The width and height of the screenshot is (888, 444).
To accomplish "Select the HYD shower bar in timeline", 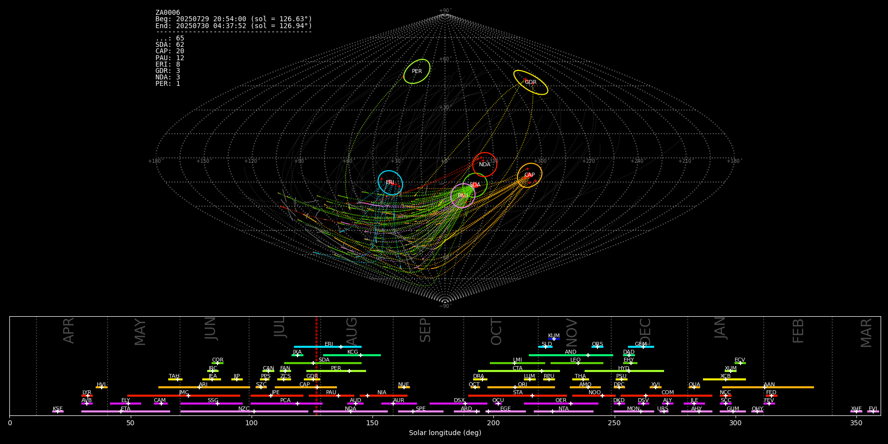I will pyautogui.click(x=624, y=371).
